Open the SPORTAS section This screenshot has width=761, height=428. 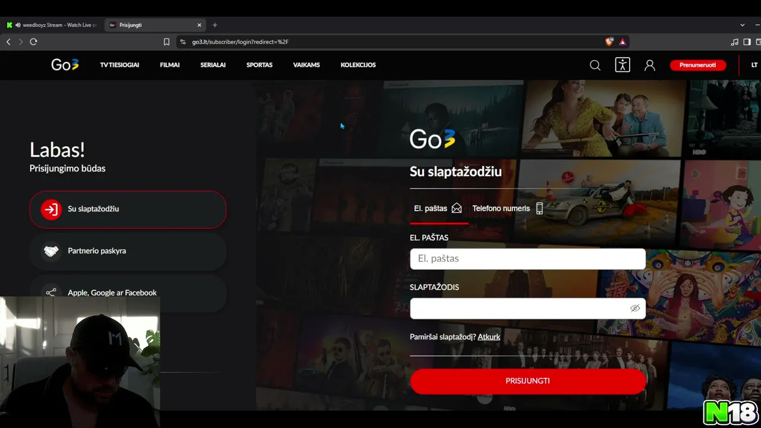tap(259, 65)
